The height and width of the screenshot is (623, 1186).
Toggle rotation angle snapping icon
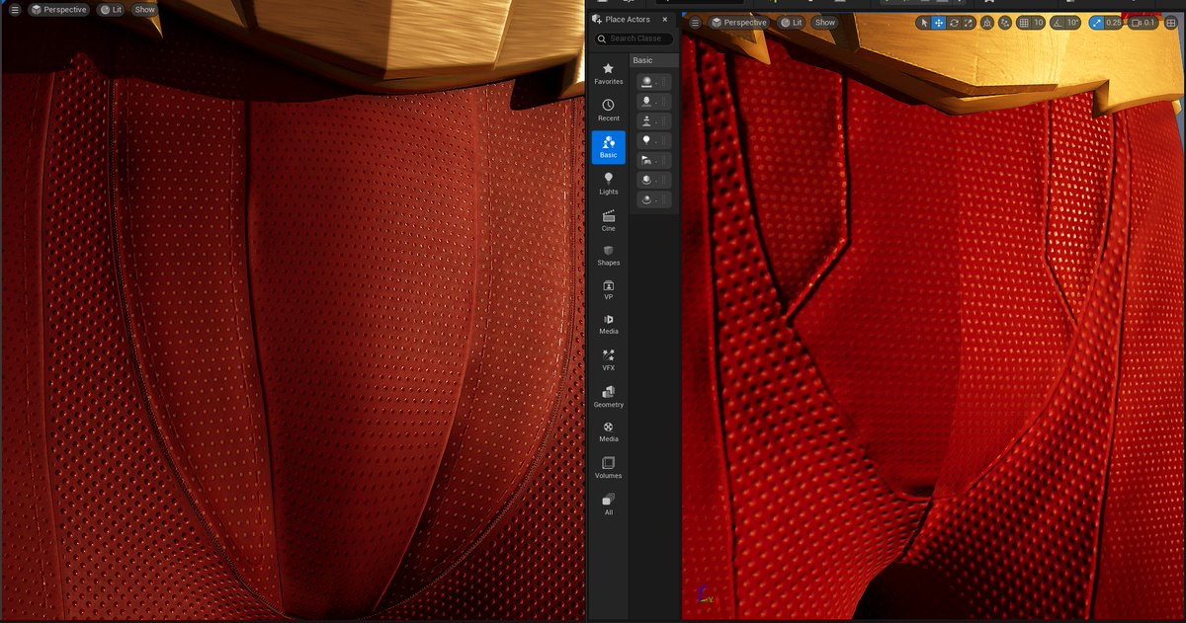pyautogui.click(x=1057, y=23)
